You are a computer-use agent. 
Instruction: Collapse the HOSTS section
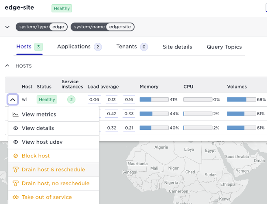[x=7, y=66]
